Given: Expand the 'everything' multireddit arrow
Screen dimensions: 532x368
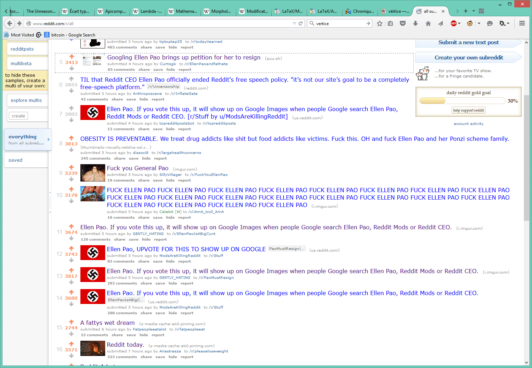Looking at the screenshot, I should point(49,139).
